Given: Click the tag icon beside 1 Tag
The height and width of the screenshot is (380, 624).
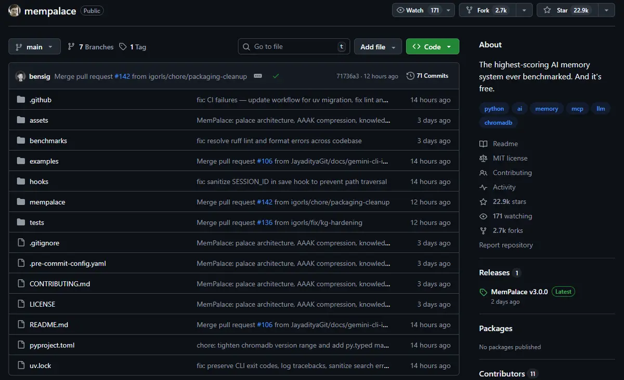Looking at the screenshot, I should pos(123,47).
